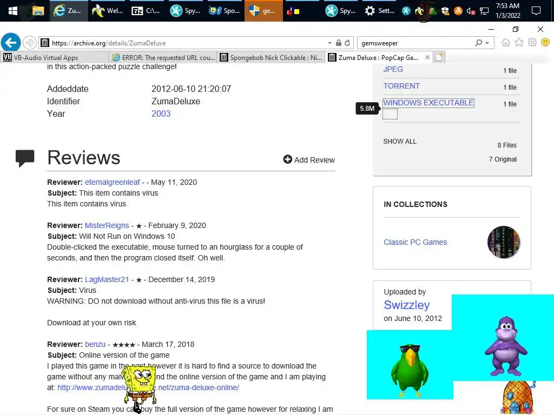Screen dimensions: 554x415
Task: Open the search provider dropdown arrow
Action: point(487,43)
